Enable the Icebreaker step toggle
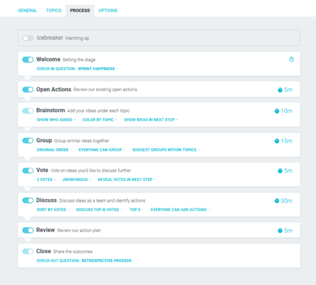 28,38
